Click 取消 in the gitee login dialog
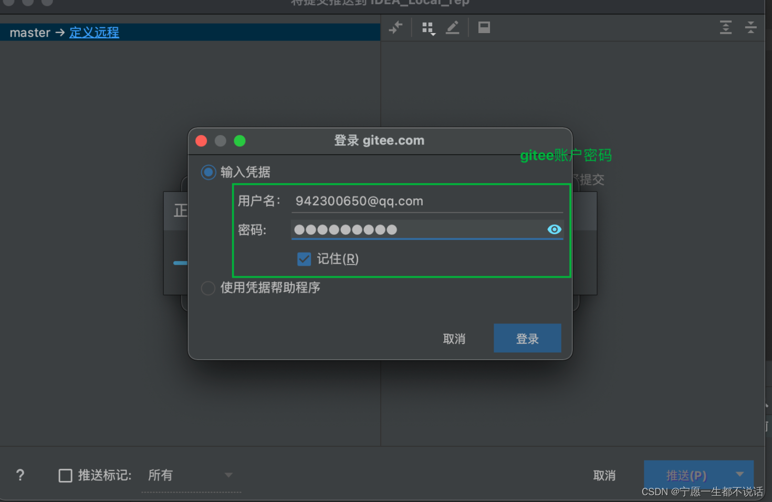Viewport: 772px width, 502px height. click(x=454, y=339)
